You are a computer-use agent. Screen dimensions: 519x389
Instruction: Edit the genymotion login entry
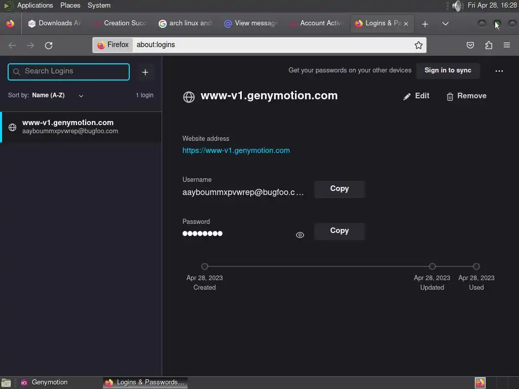416,96
